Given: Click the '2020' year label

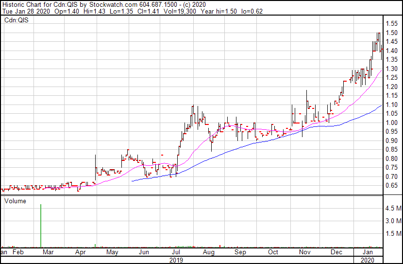Looking at the screenshot, I should tap(368, 260).
